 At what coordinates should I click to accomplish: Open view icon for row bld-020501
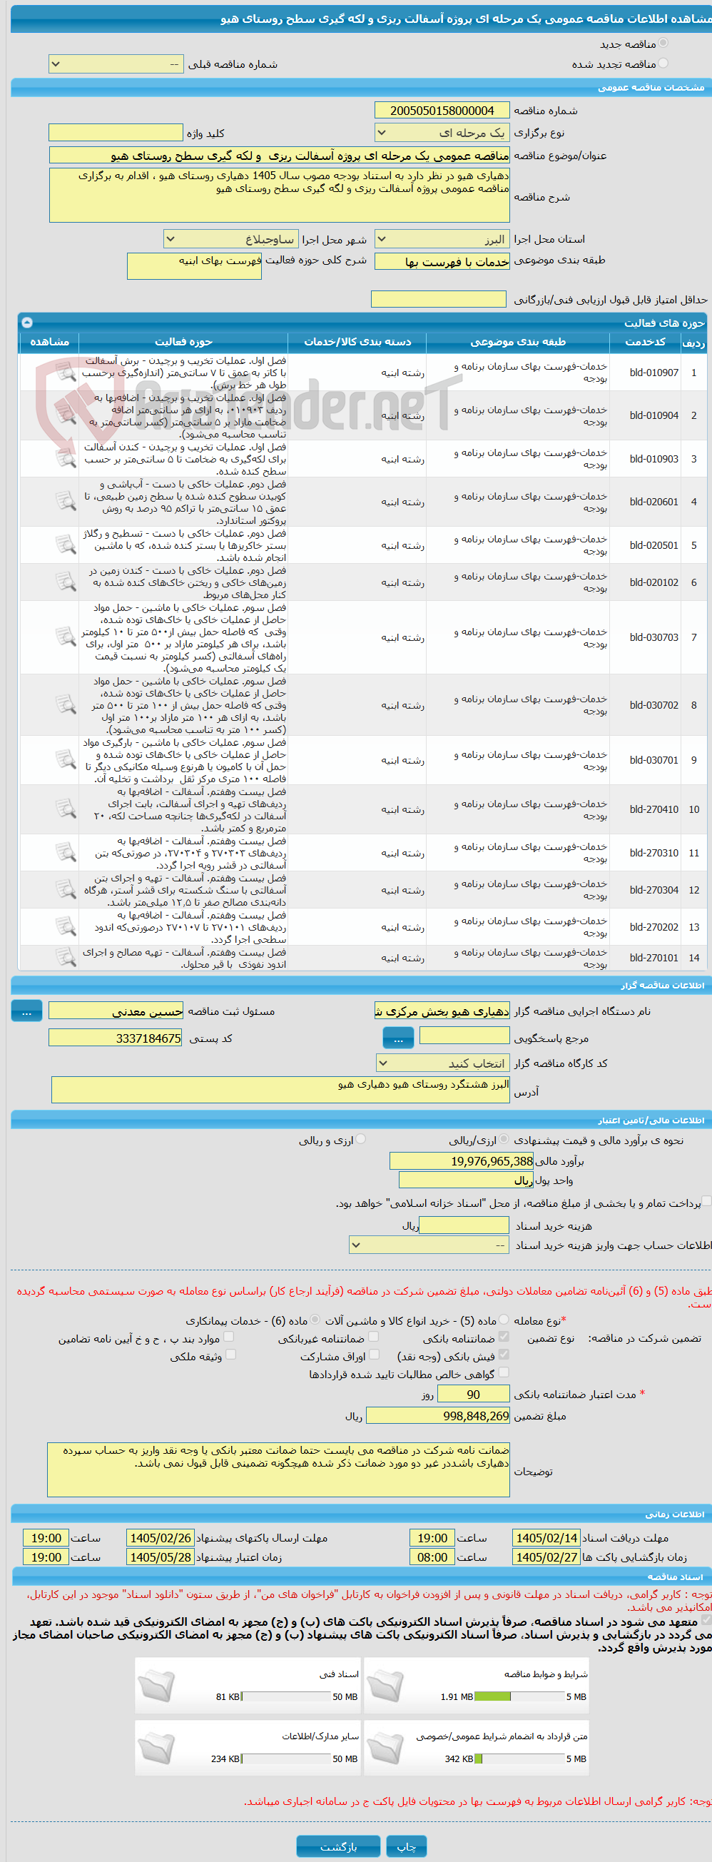click(x=66, y=545)
